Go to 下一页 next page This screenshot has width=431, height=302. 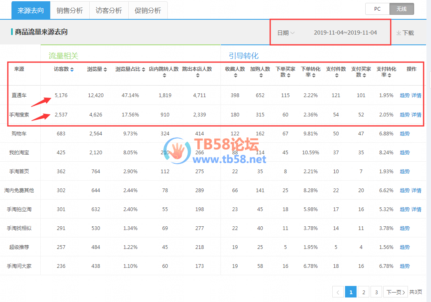pos(395,292)
